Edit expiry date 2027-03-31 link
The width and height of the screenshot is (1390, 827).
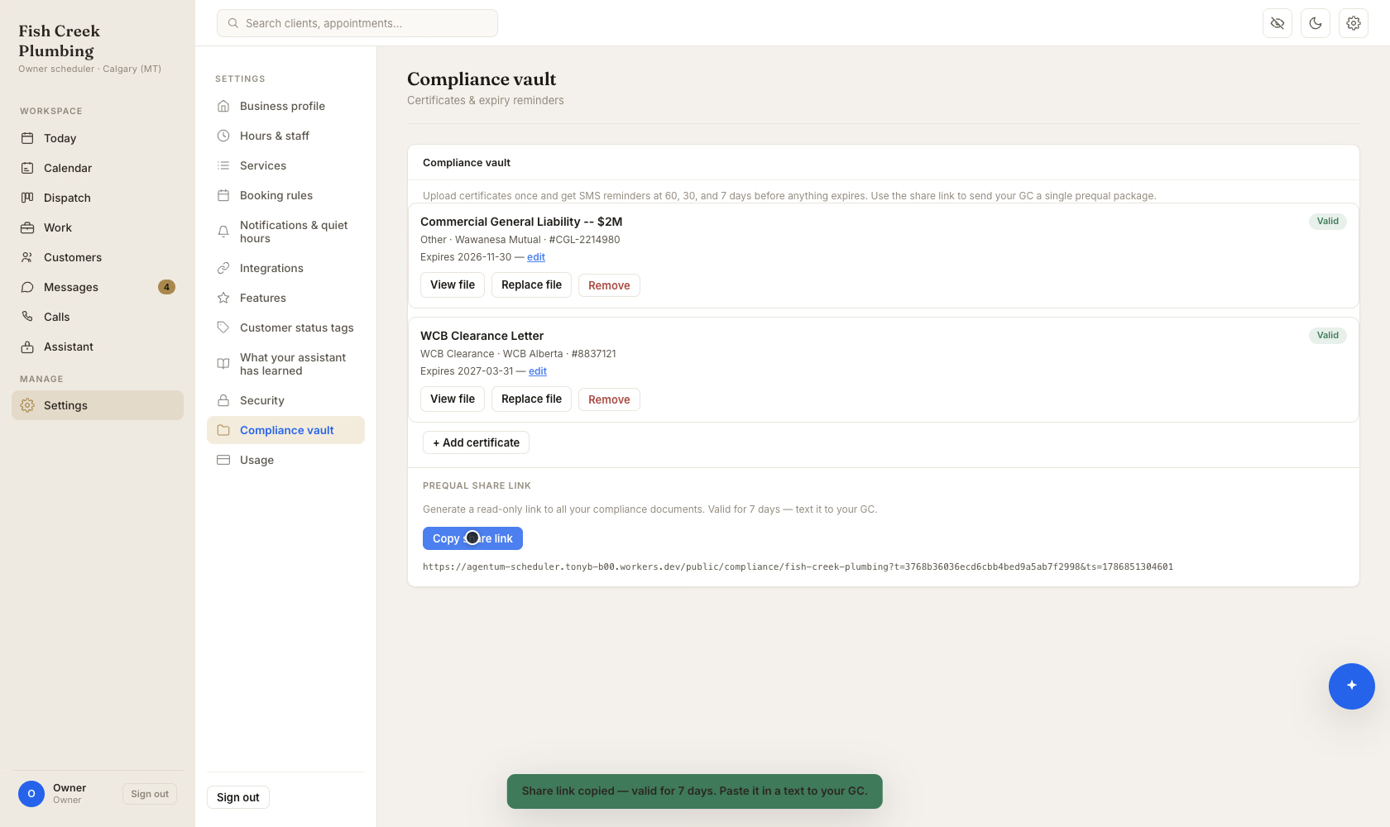click(538, 371)
